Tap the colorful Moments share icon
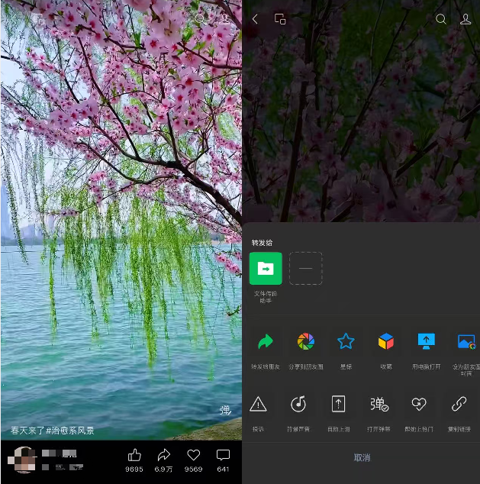The image size is (480, 484). (x=305, y=342)
